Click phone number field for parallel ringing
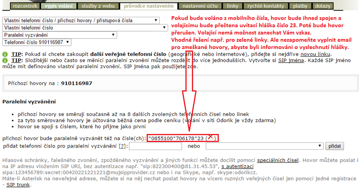This screenshot has width=362, height=191. 155,146
